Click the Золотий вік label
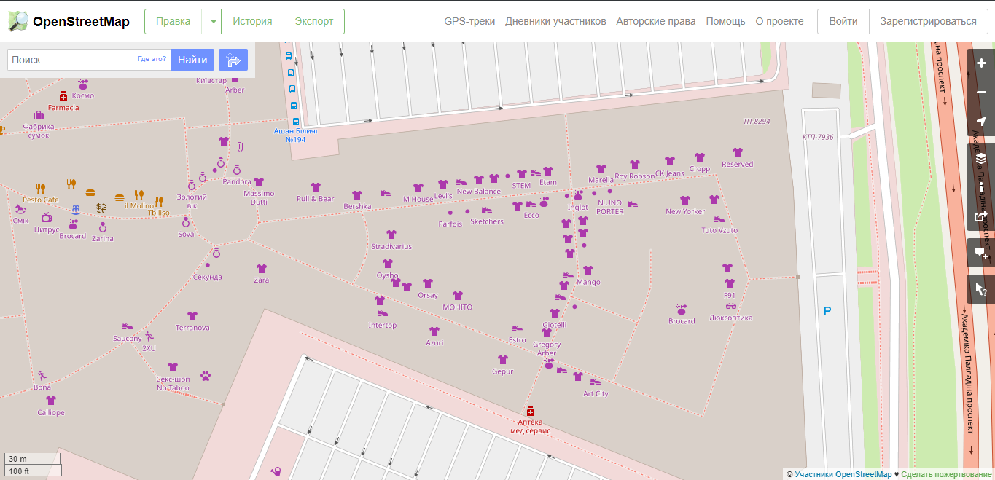The height and width of the screenshot is (480, 995). coord(192,201)
